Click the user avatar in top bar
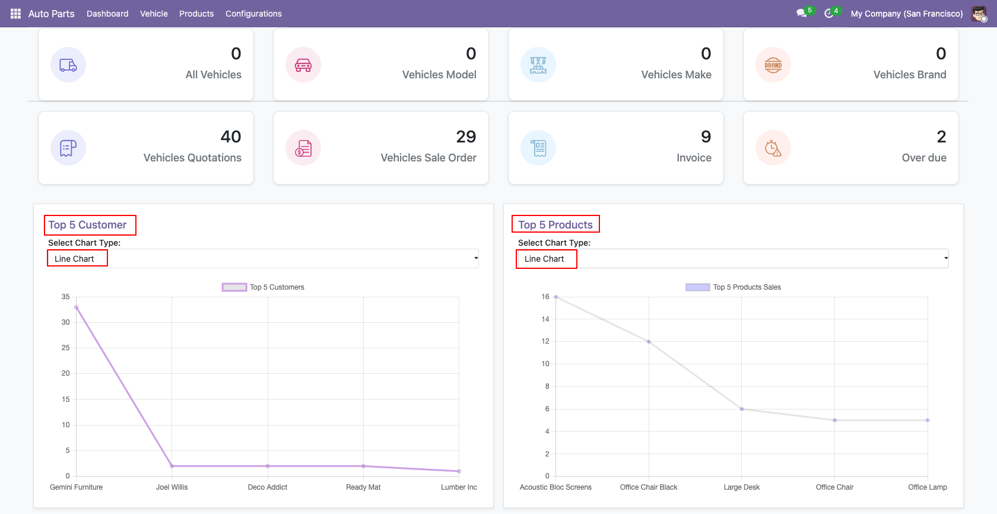997x514 pixels. coord(979,14)
